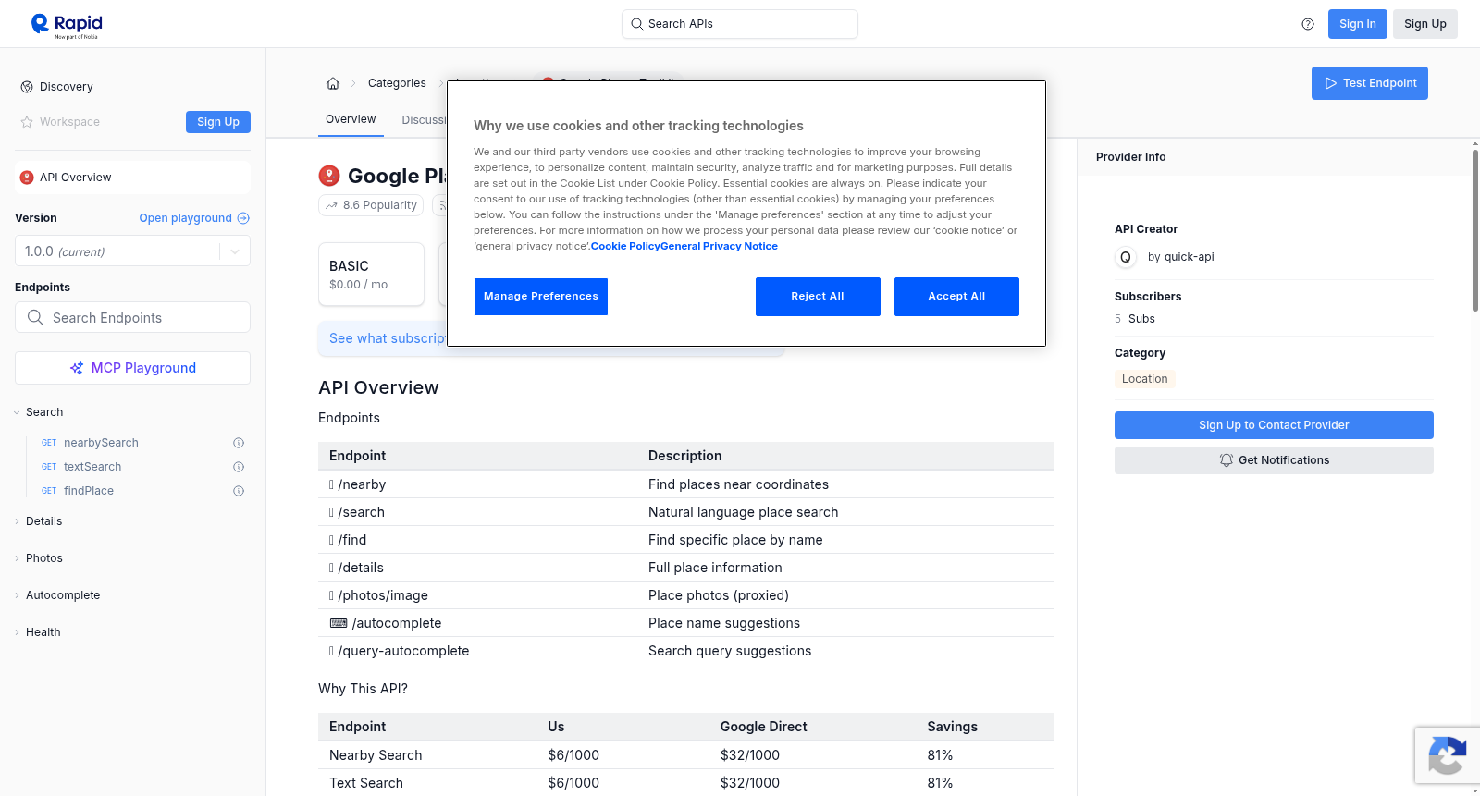Click the Location category tag
This screenshot has height=796, width=1480.
pyautogui.click(x=1145, y=379)
